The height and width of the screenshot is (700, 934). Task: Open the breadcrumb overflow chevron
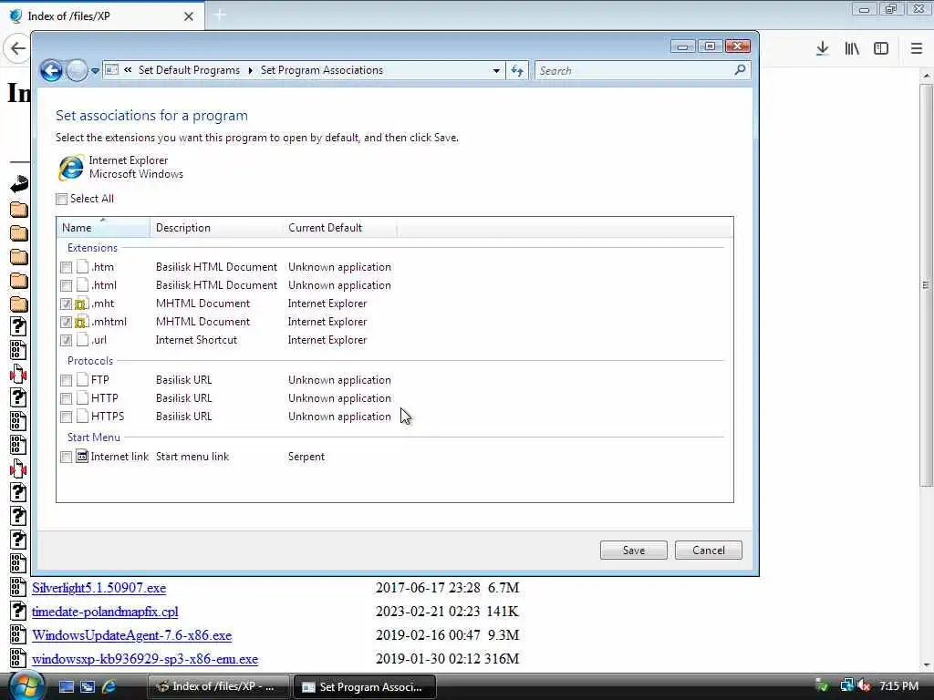(128, 69)
